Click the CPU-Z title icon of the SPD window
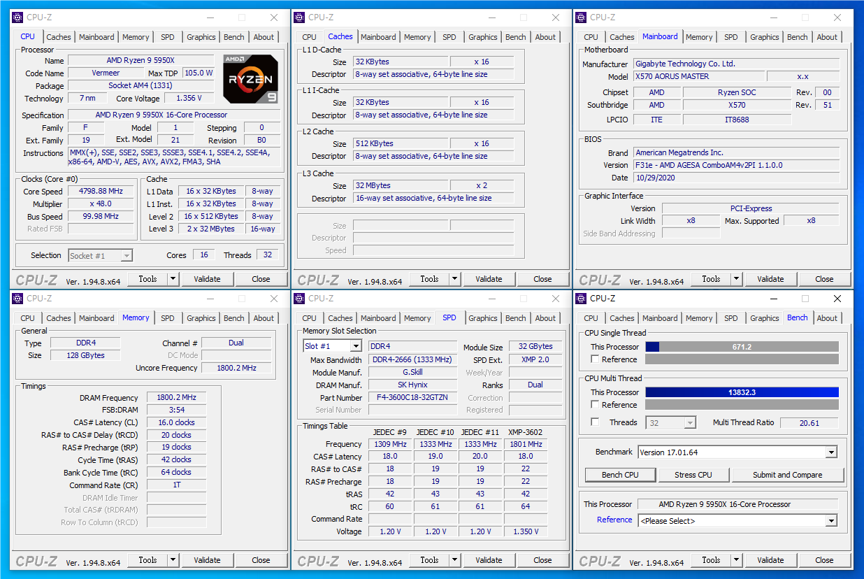 pyautogui.click(x=299, y=299)
